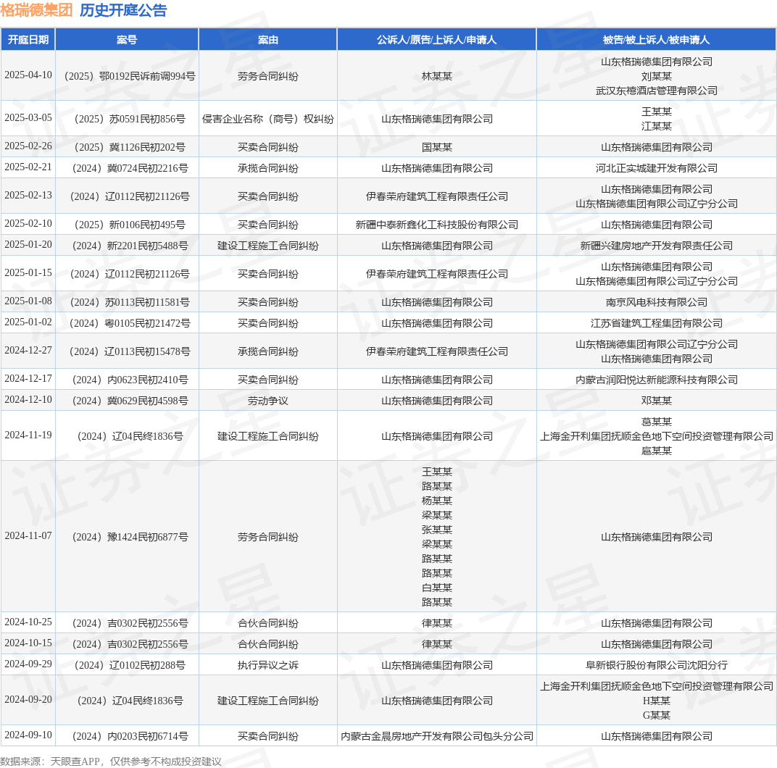Select case (2024)冀0724民初2216号
This screenshot has width=777, height=768.
pos(130,168)
